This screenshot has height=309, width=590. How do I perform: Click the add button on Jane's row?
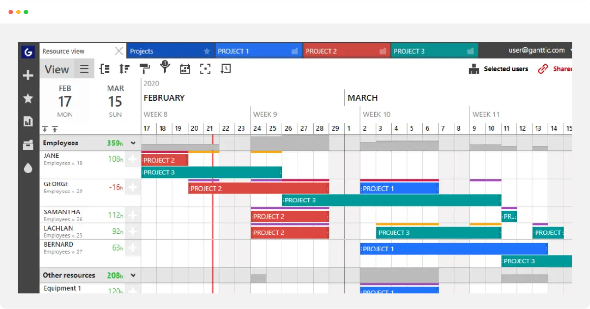click(132, 159)
